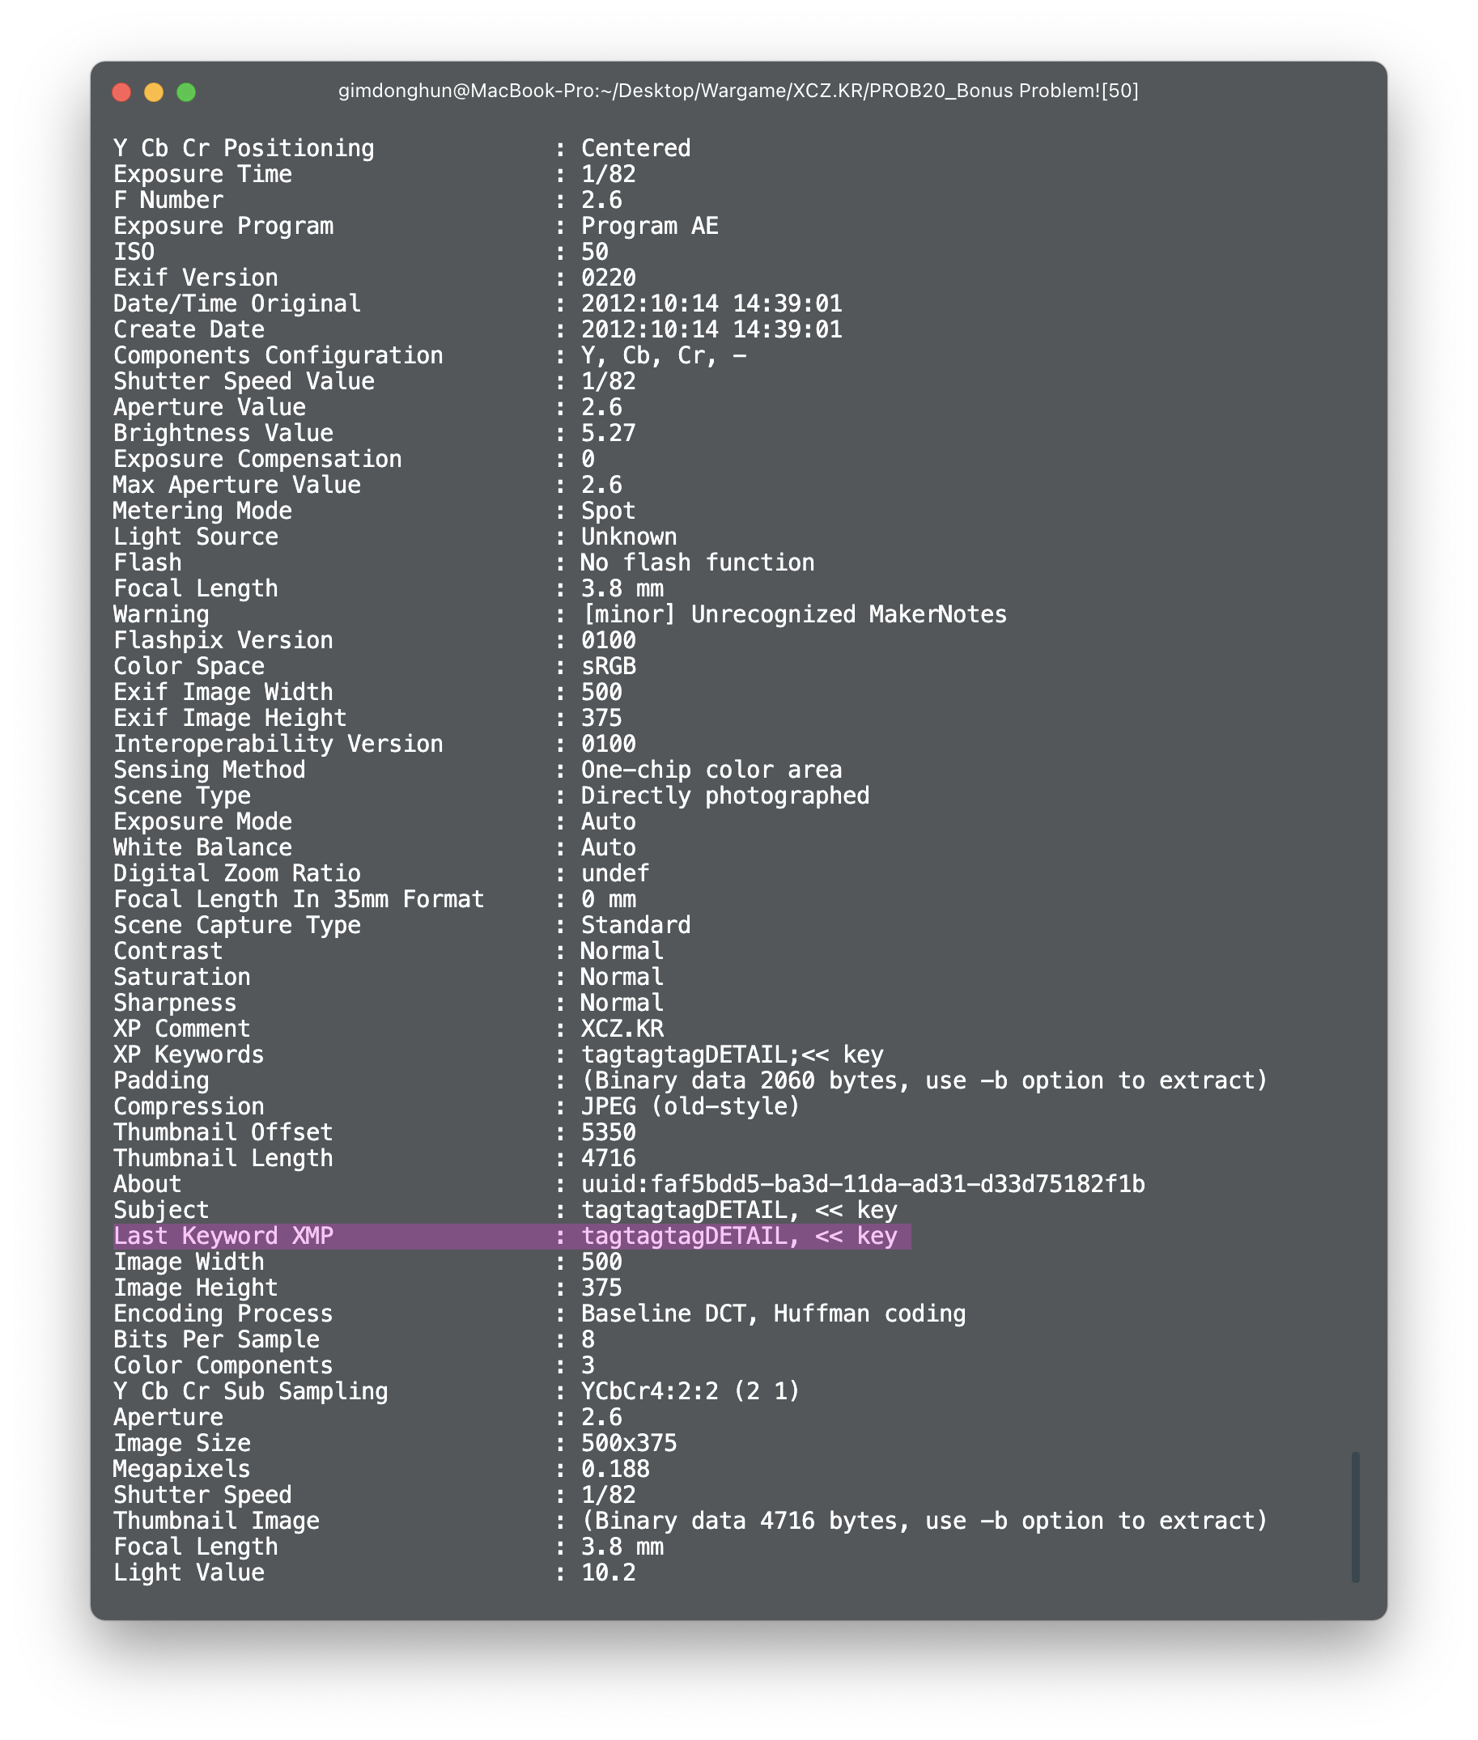Click the 'Color Components' label

[x=223, y=1365]
